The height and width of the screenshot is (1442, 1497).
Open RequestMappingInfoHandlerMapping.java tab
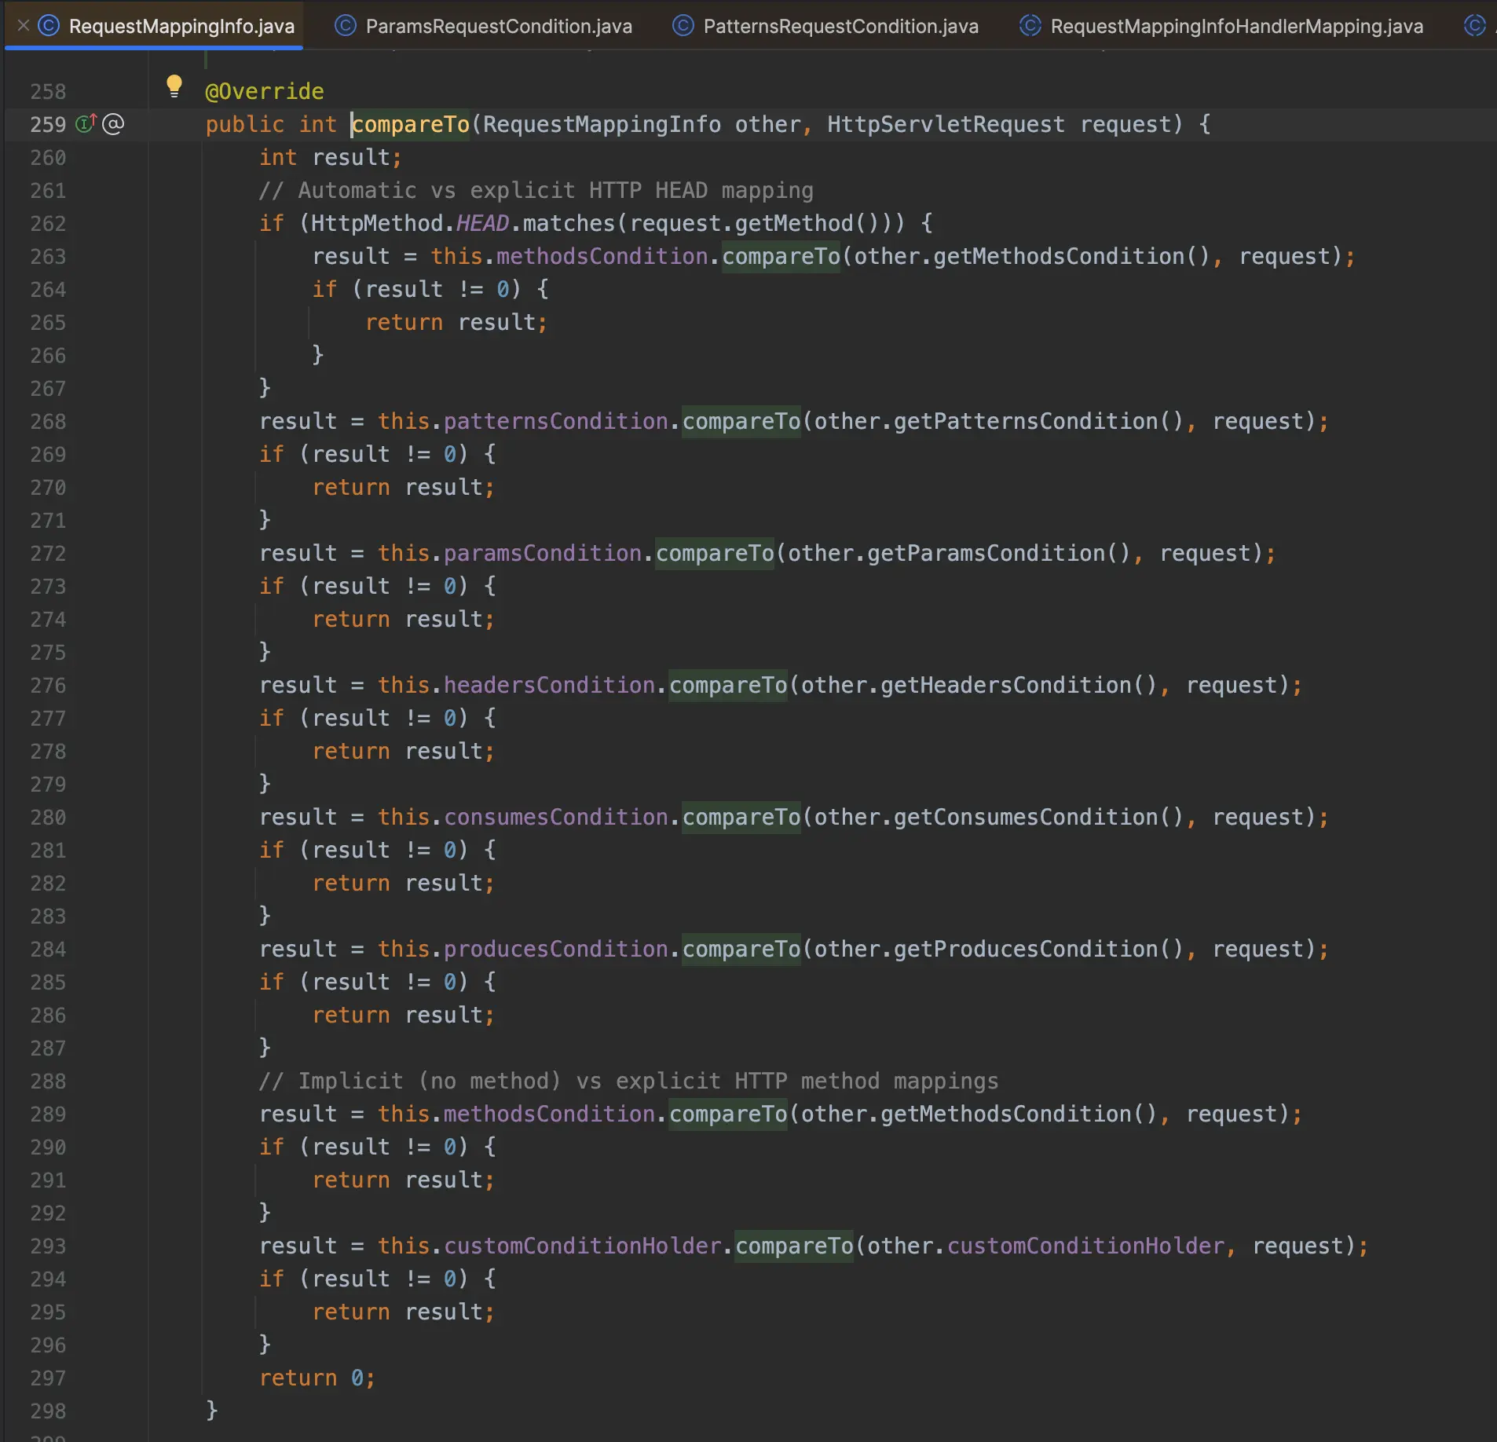[x=1221, y=26]
